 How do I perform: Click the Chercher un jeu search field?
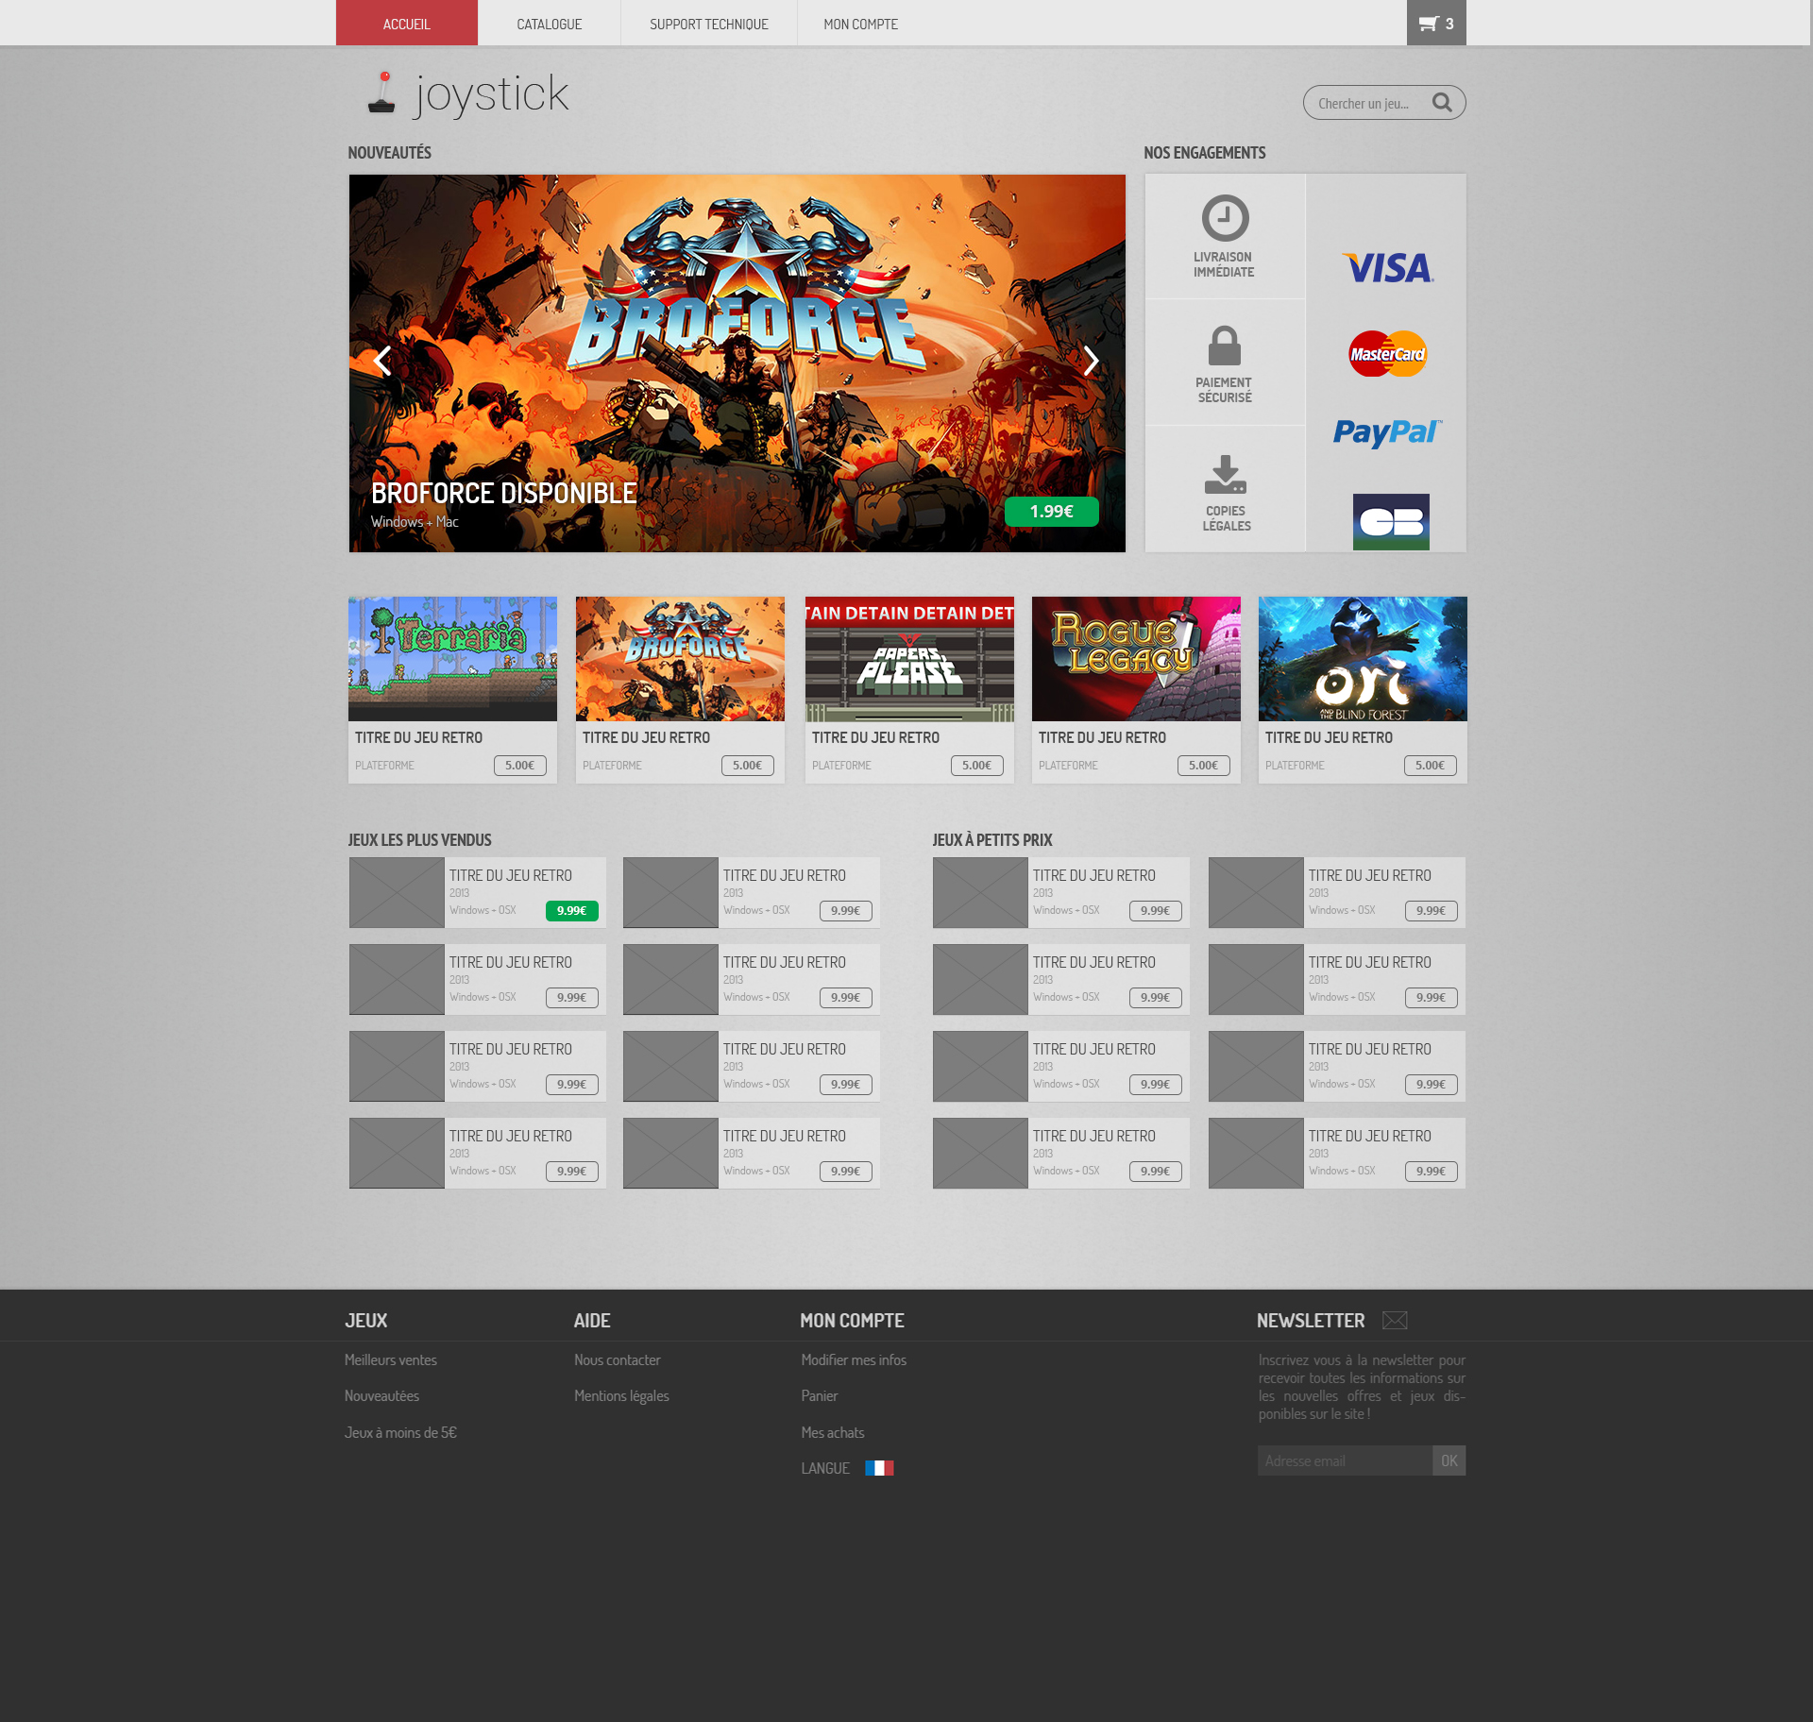click(1364, 103)
